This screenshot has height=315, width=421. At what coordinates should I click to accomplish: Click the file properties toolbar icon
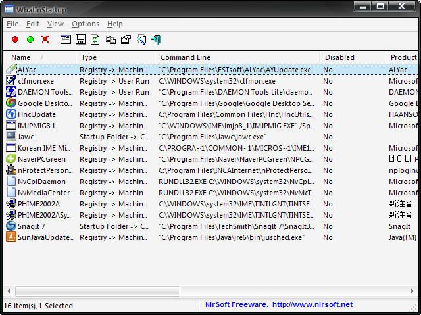tap(126, 39)
